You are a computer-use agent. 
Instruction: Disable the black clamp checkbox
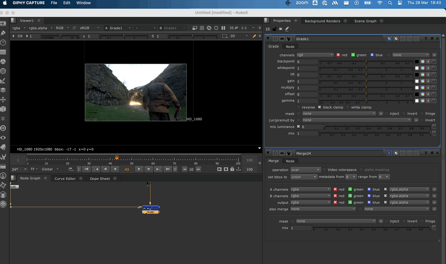320,107
